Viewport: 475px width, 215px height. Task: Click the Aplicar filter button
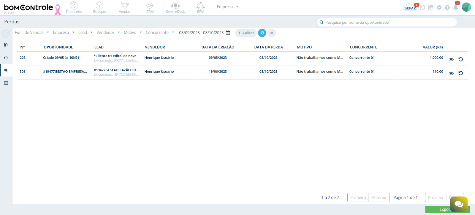click(x=246, y=33)
